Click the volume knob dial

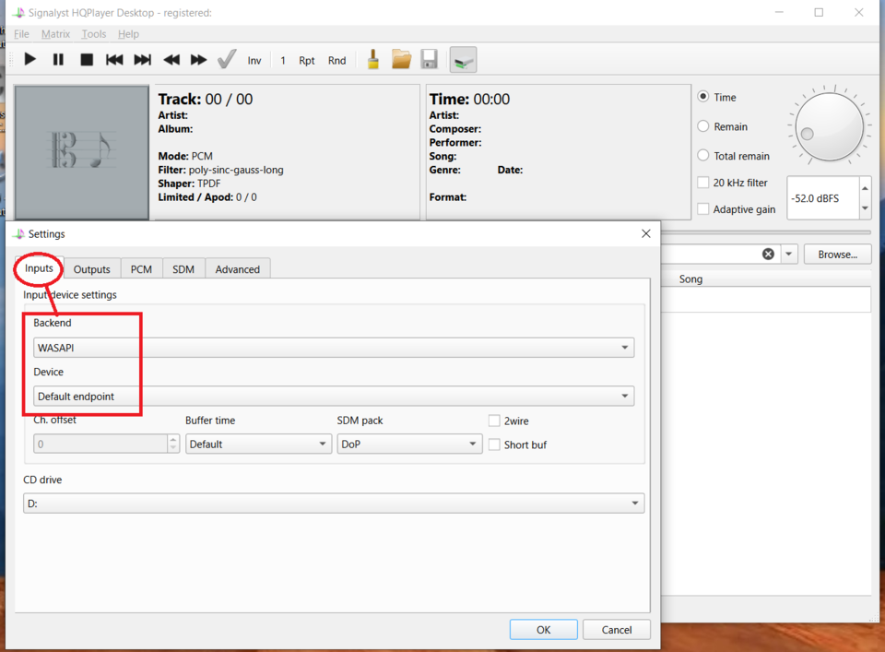(x=829, y=127)
